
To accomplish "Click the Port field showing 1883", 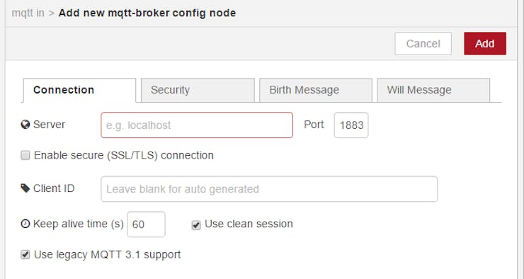I will point(351,125).
